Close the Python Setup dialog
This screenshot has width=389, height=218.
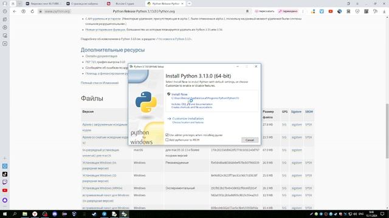pos(256,67)
